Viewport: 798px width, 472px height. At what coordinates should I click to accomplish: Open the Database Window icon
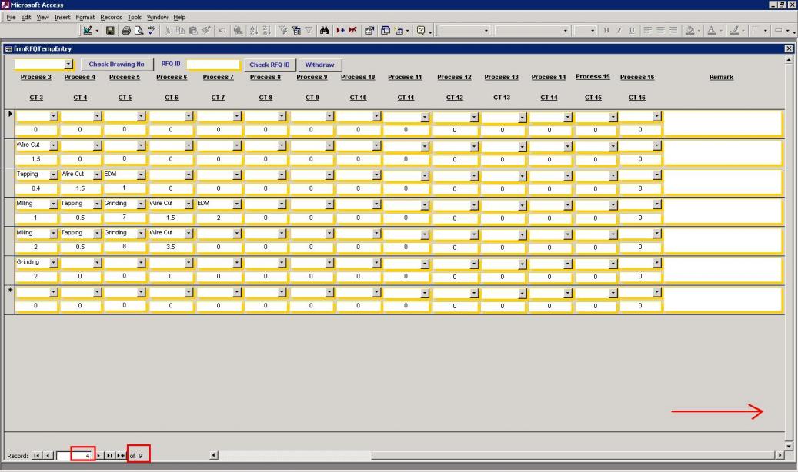[384, 31]
